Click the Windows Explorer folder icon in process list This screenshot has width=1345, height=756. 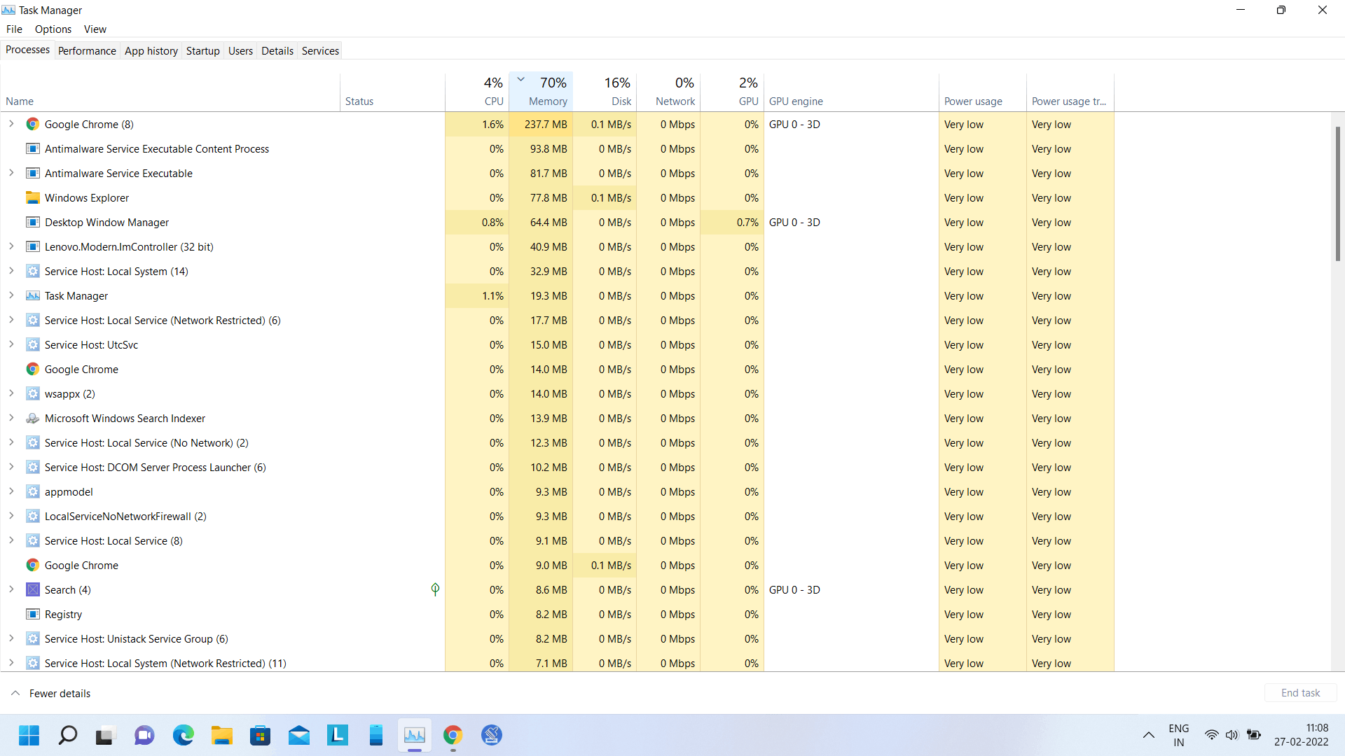click(x=32, y=198)
